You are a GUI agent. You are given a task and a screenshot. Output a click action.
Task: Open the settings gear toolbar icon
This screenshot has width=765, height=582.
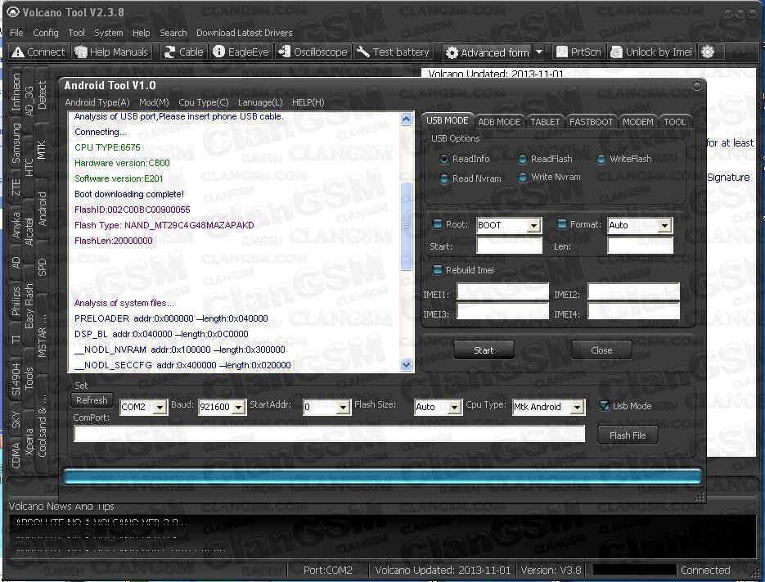[x=708, y=52]
